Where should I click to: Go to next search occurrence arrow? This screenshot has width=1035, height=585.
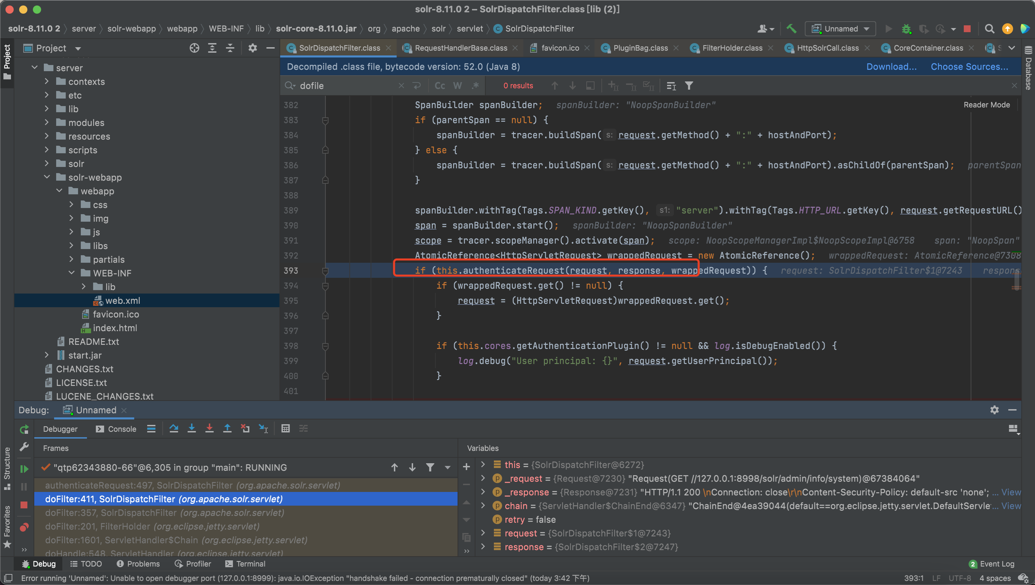pyautogui.click(x=572, y=86)
